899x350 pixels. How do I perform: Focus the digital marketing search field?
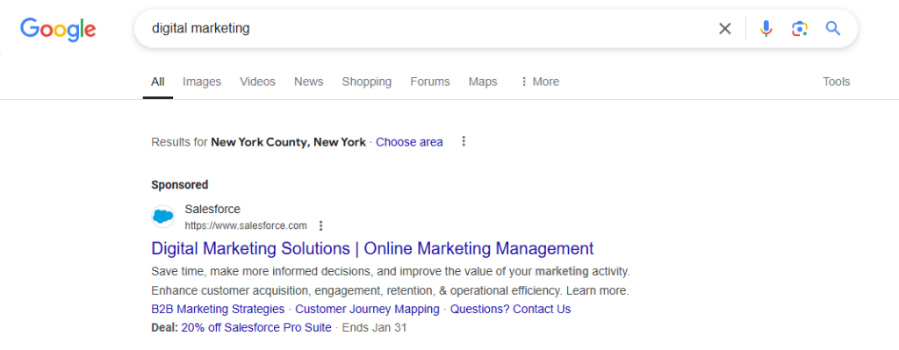point(424,29)
